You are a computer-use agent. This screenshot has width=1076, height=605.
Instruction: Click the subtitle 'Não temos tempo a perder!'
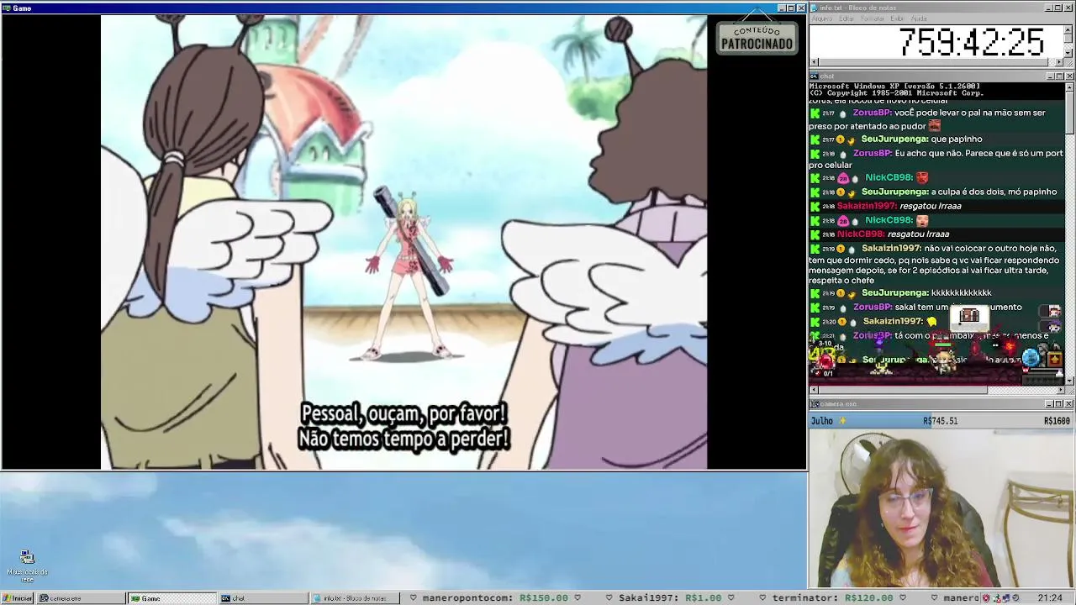coord(403,439)
